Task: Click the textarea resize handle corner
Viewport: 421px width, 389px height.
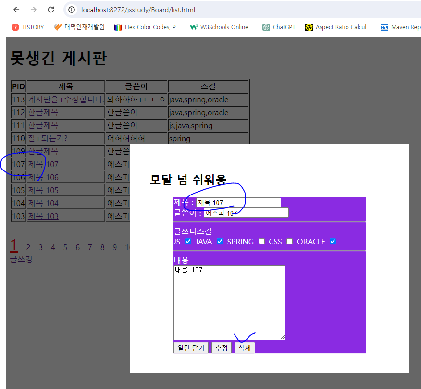Action: (x=283, y=337)
